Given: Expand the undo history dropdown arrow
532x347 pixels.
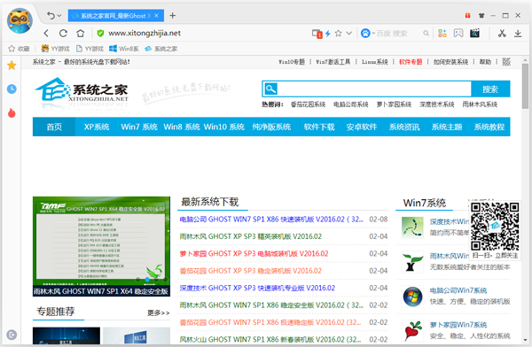Looking at the screenshot, I should pos(59,16).
